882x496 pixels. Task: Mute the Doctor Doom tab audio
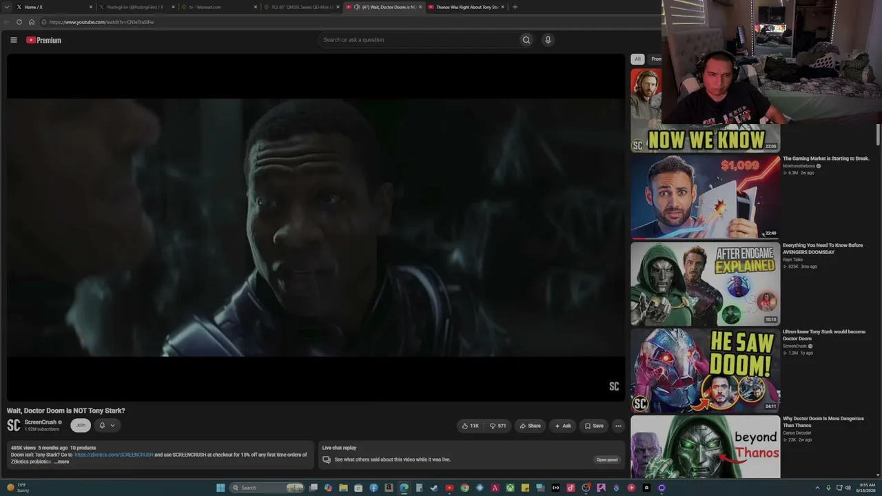point(356,7)
